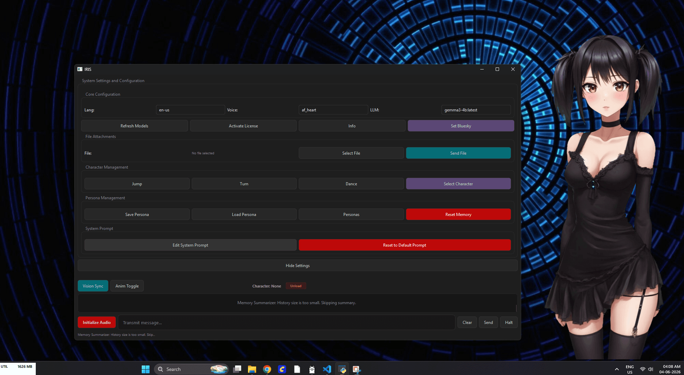
Task: Open the LLM dropdown showing gemma3-4b:latest
Action: click(x=476, y=110)
